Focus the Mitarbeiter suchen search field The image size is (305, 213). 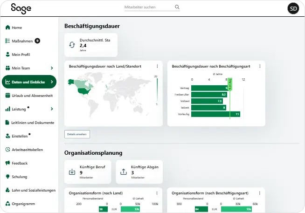tap(148, 8)
